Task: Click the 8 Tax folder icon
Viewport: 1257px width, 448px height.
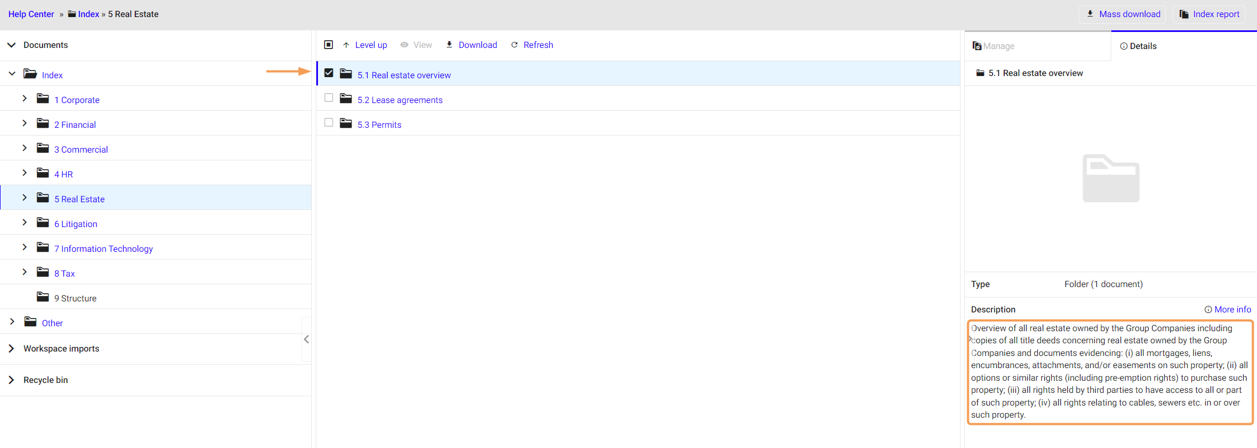Action: pos(43,272)
